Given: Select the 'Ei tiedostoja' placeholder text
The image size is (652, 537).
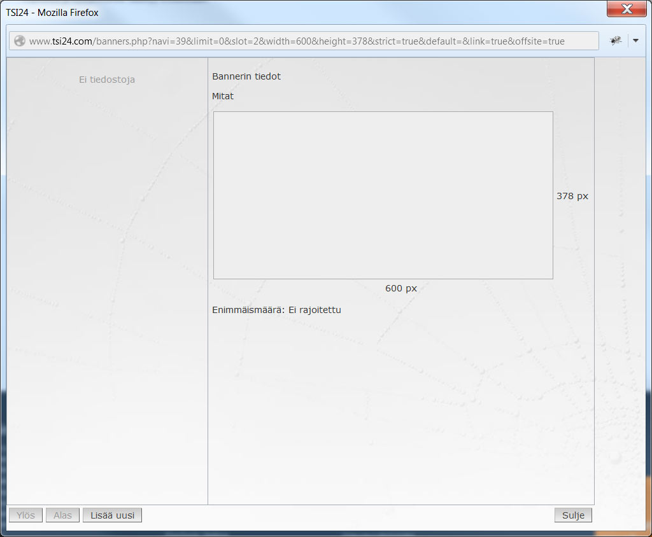Looking at the screenshot, I should tap(107, 80).
